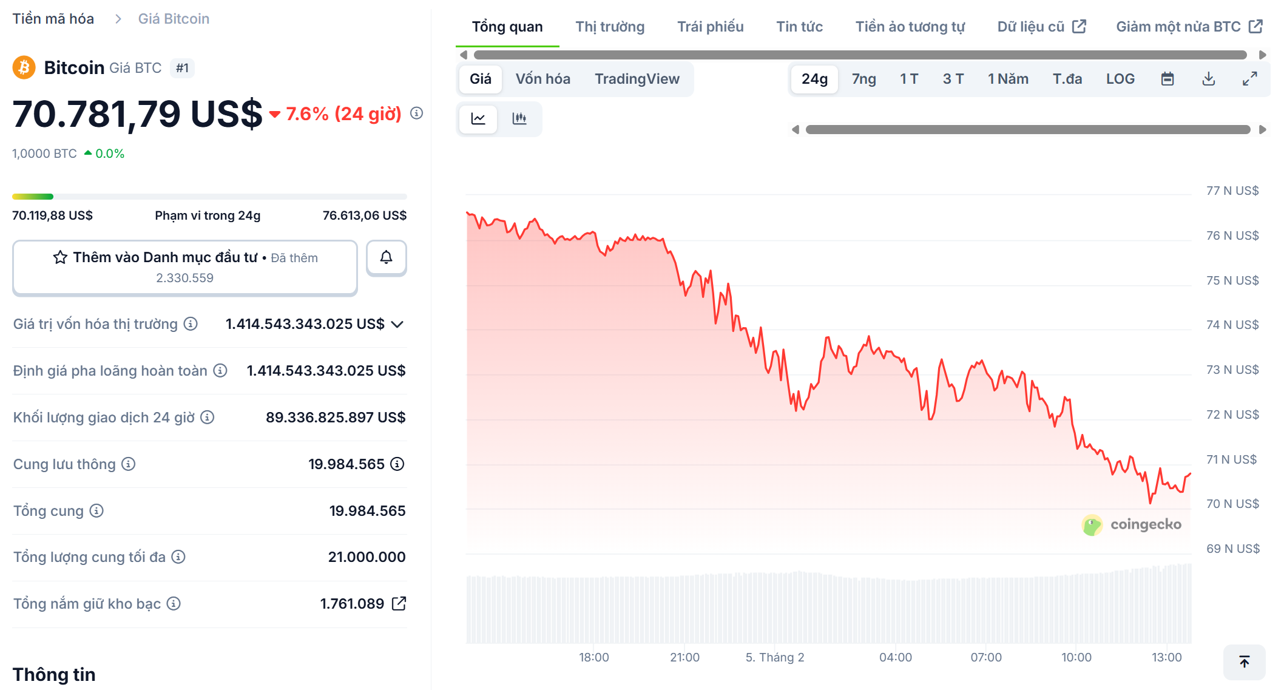
Task: Click the back-to-top button at bottom right
Action: [x=1243, y=662]
